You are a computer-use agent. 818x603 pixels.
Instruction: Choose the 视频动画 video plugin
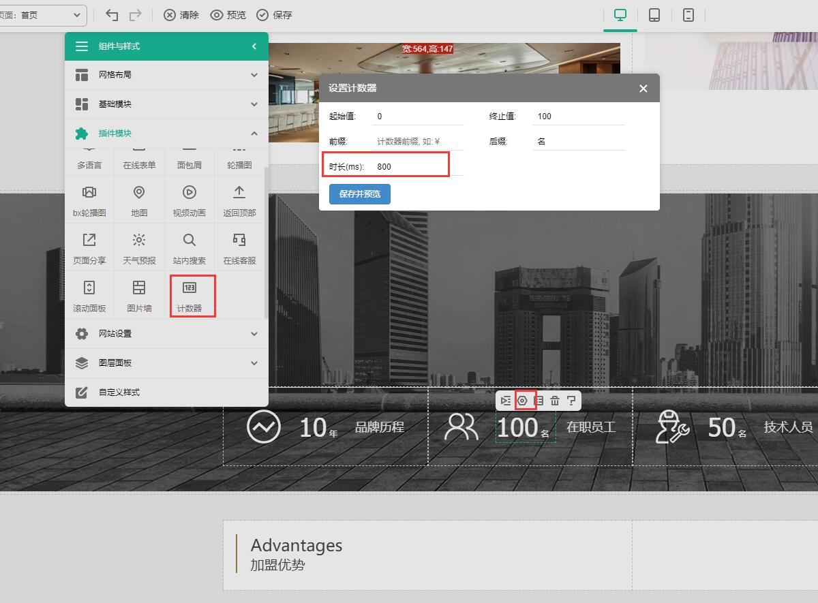coord(189,200)
